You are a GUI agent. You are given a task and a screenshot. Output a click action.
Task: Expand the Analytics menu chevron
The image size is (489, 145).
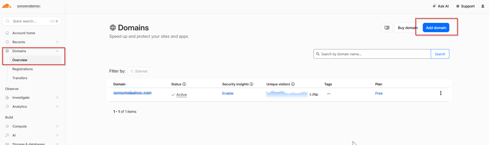coord(57,106)
